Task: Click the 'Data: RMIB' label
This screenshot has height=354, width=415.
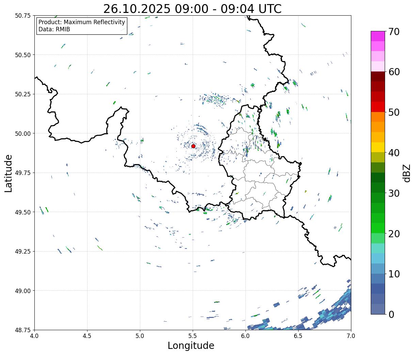Action: point(54,29)
